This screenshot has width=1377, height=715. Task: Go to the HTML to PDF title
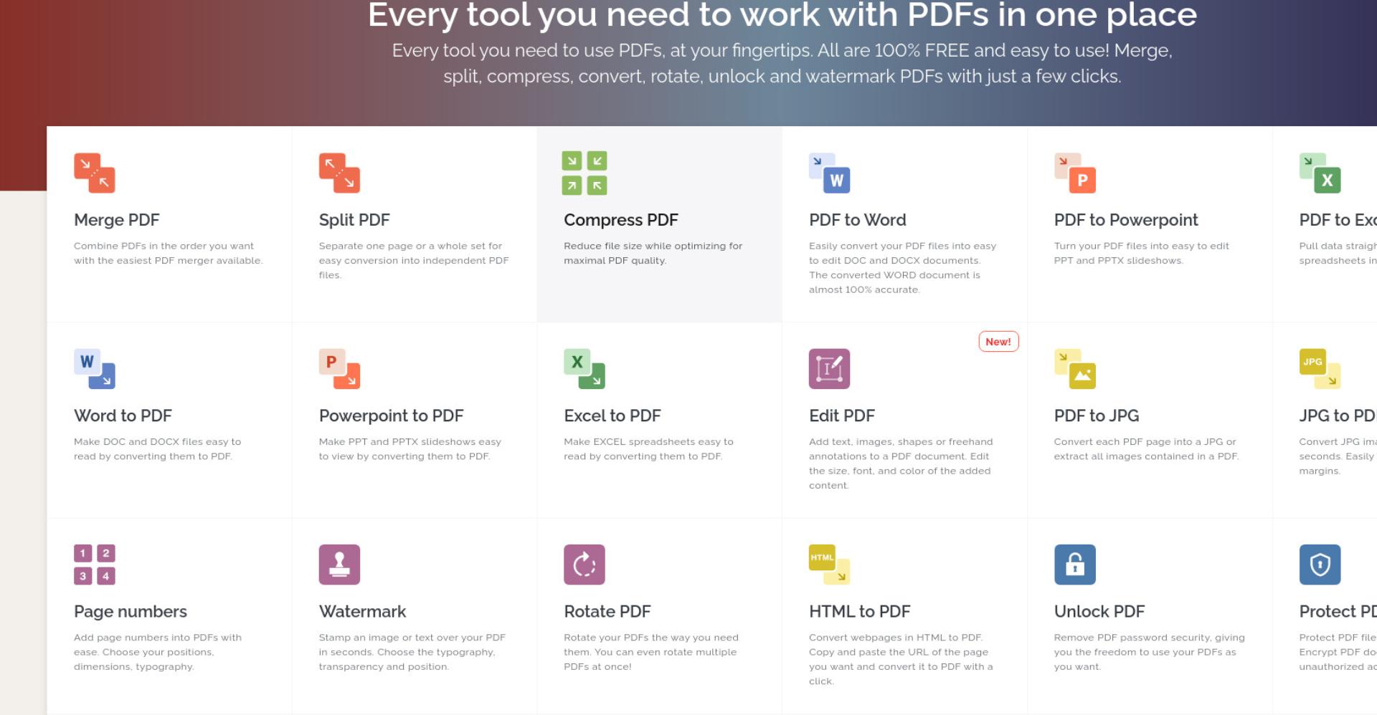[x=859, y=611]
